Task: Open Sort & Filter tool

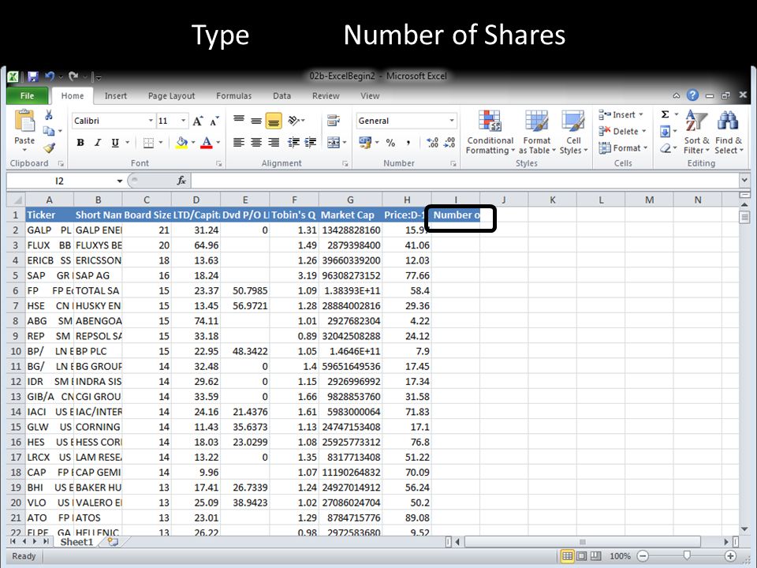Action: point(696,133)
